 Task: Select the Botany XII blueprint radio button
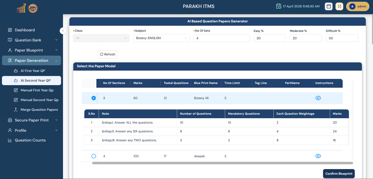[x=94, y=98]
